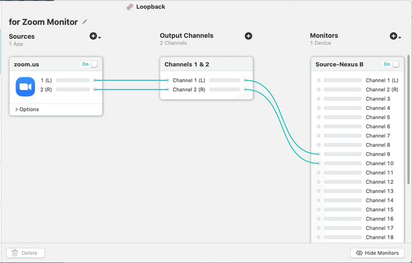The width and height of the screenshot is (412, 263).
Task: Click the Channel 1 (L) level meter in Output Channels
Action: pos(225,80)
